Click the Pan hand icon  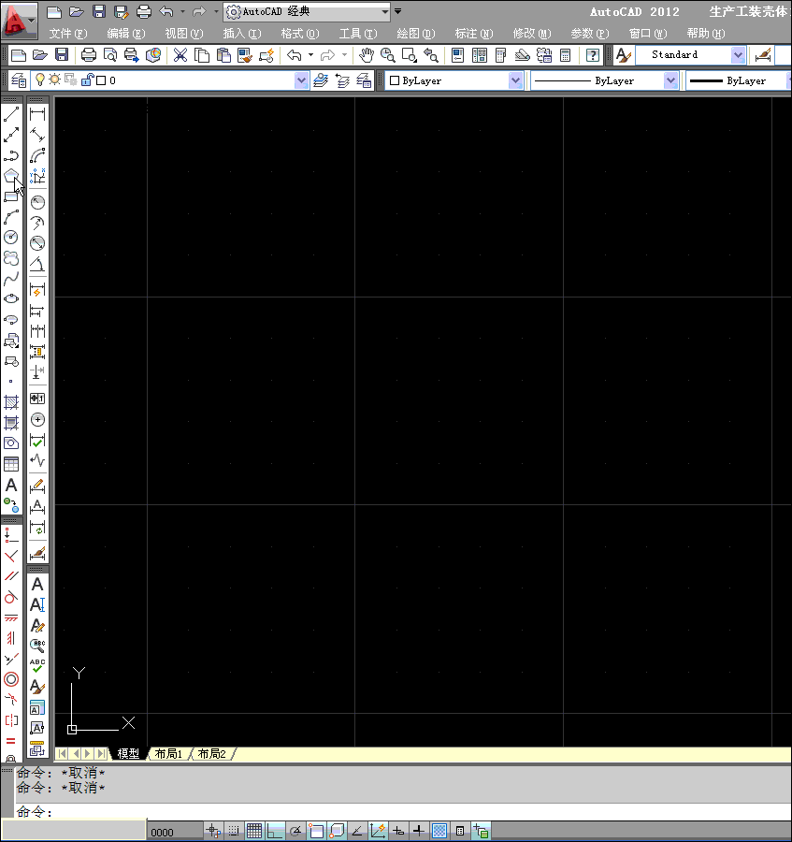click(366, 55)
